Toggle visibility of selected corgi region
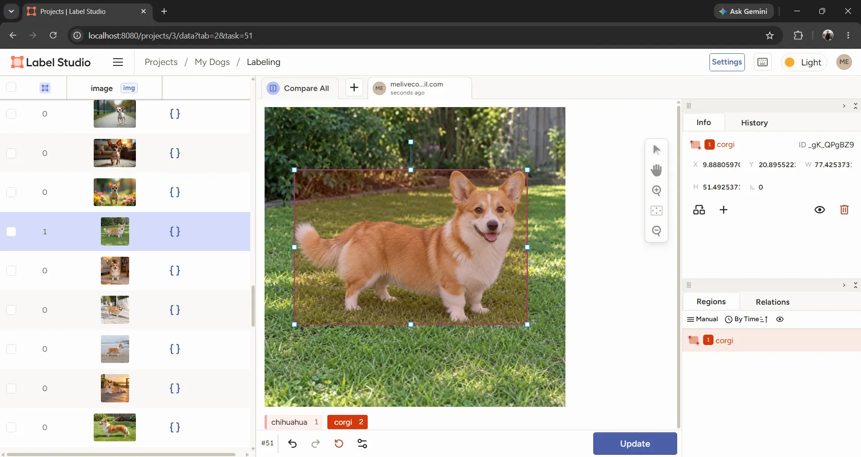The width and height of the screenshot is (861, 457). (x=819, y=210)
